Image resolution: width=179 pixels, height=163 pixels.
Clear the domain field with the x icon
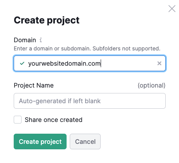(159, 63)
